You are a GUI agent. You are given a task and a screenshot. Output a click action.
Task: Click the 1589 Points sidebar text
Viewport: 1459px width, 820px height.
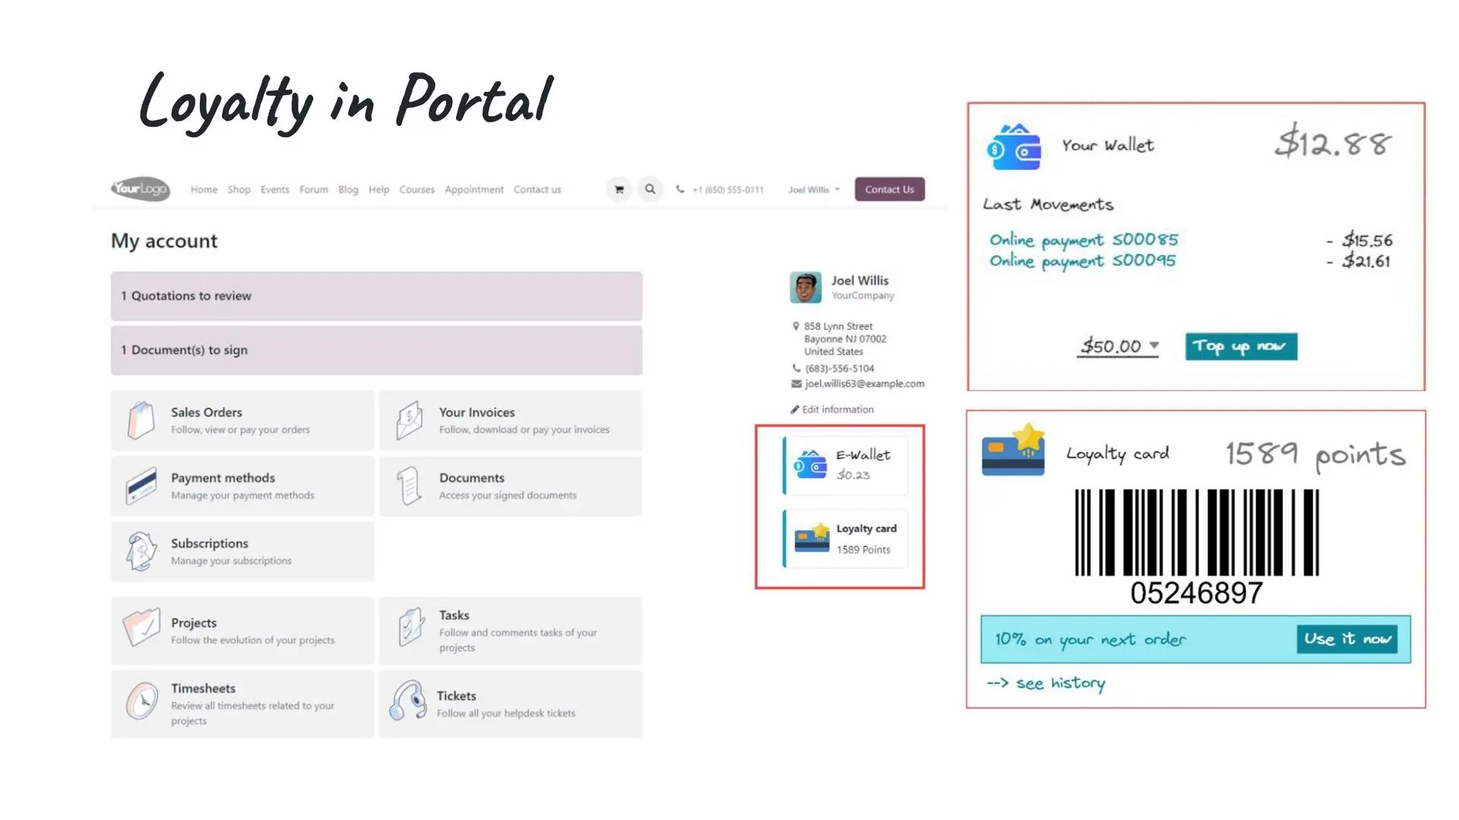[863, 550]
